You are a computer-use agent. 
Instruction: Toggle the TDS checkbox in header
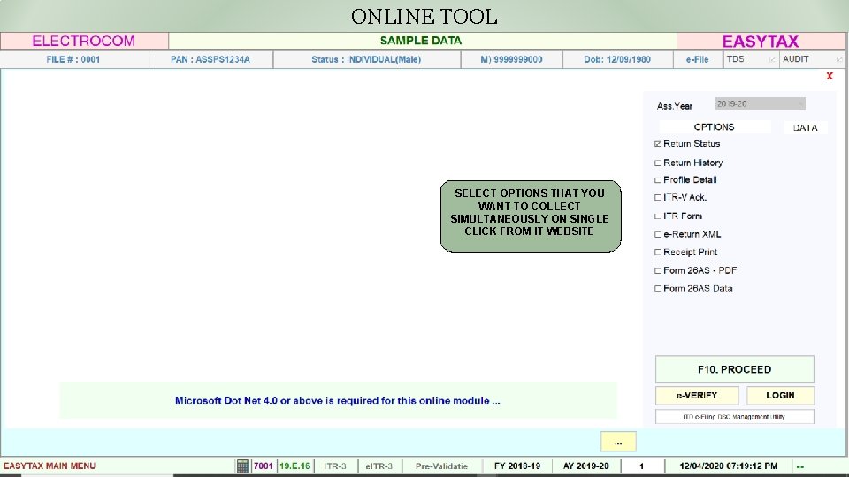tap(772, 59)
